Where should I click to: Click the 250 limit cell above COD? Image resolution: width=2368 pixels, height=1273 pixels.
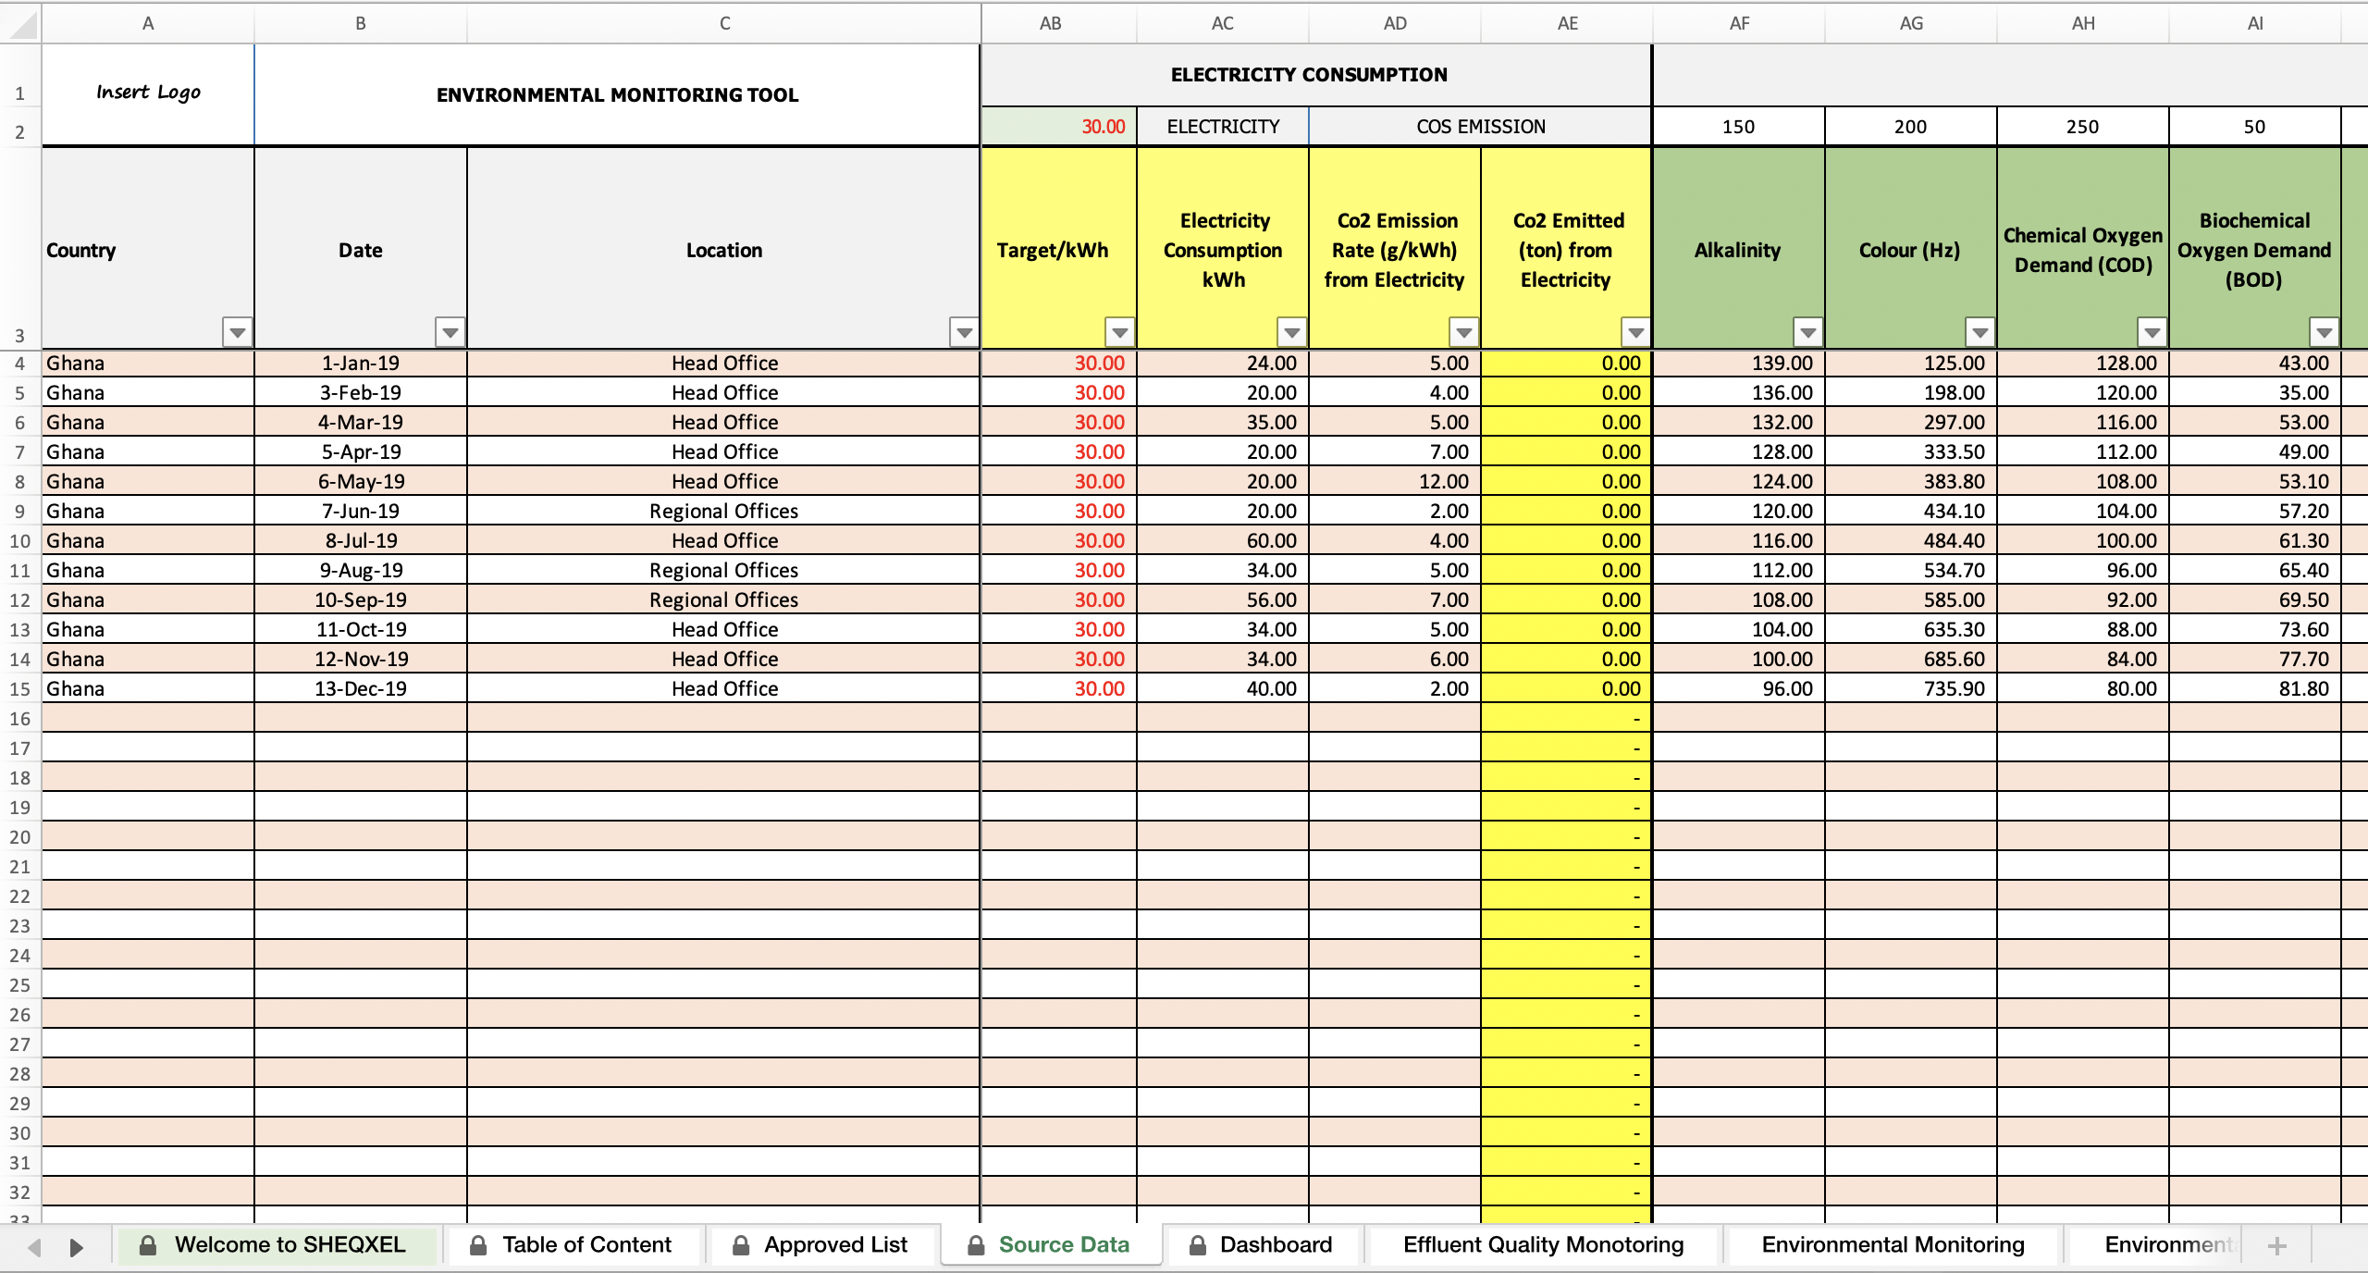point(2083,127)
